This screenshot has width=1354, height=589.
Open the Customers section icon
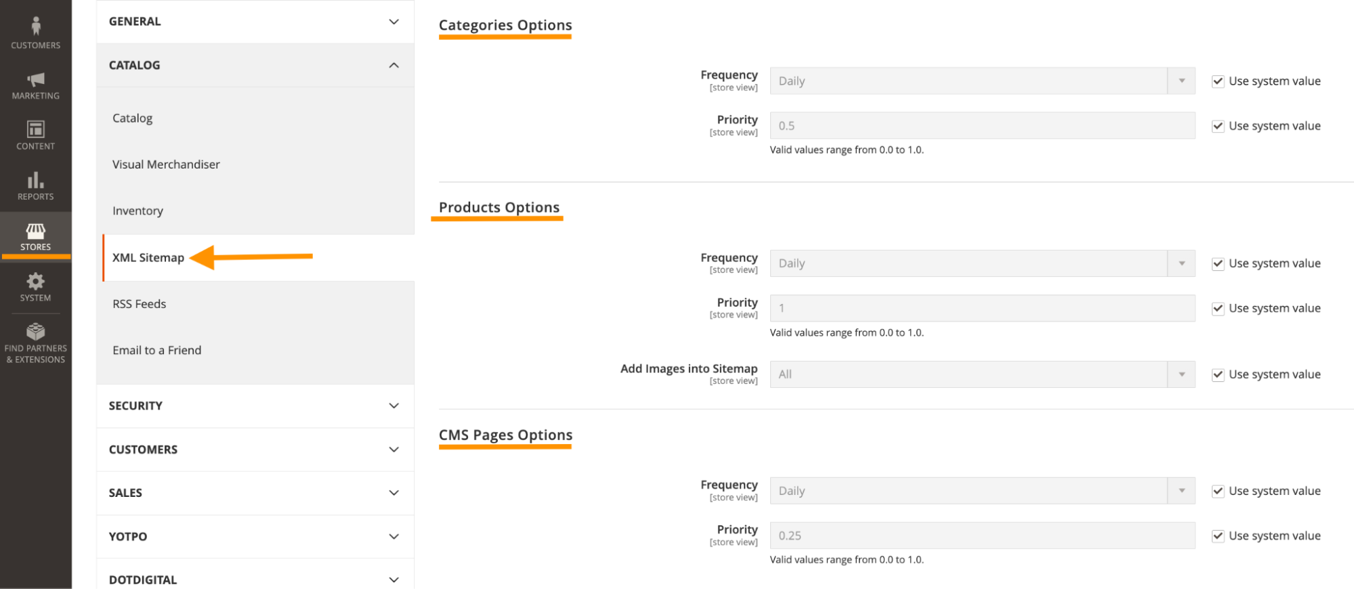tap(35, 30)
